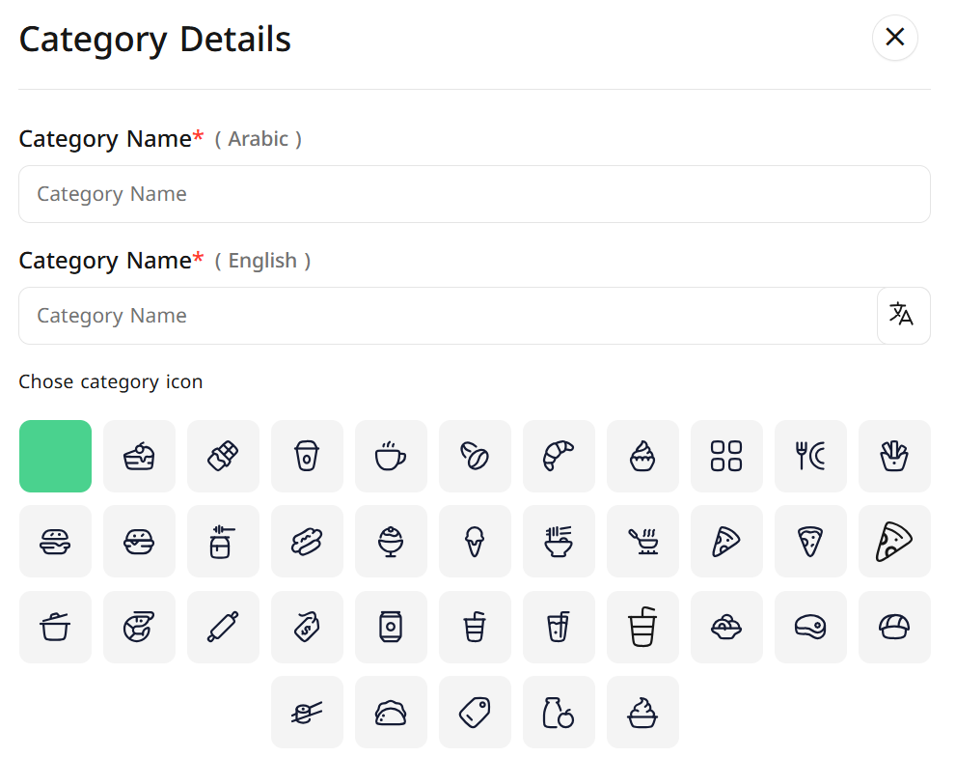Select the milk bottle and apple icon
956x758 pixels.
click(559, 713)
